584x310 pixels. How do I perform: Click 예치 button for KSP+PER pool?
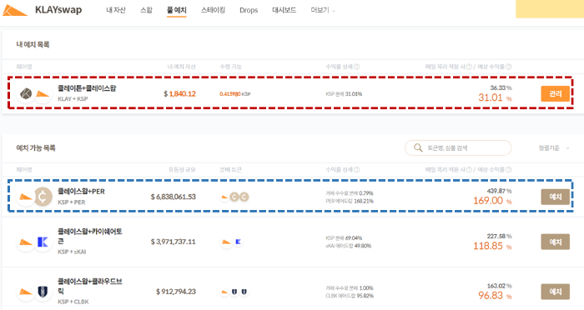point(556,197)
